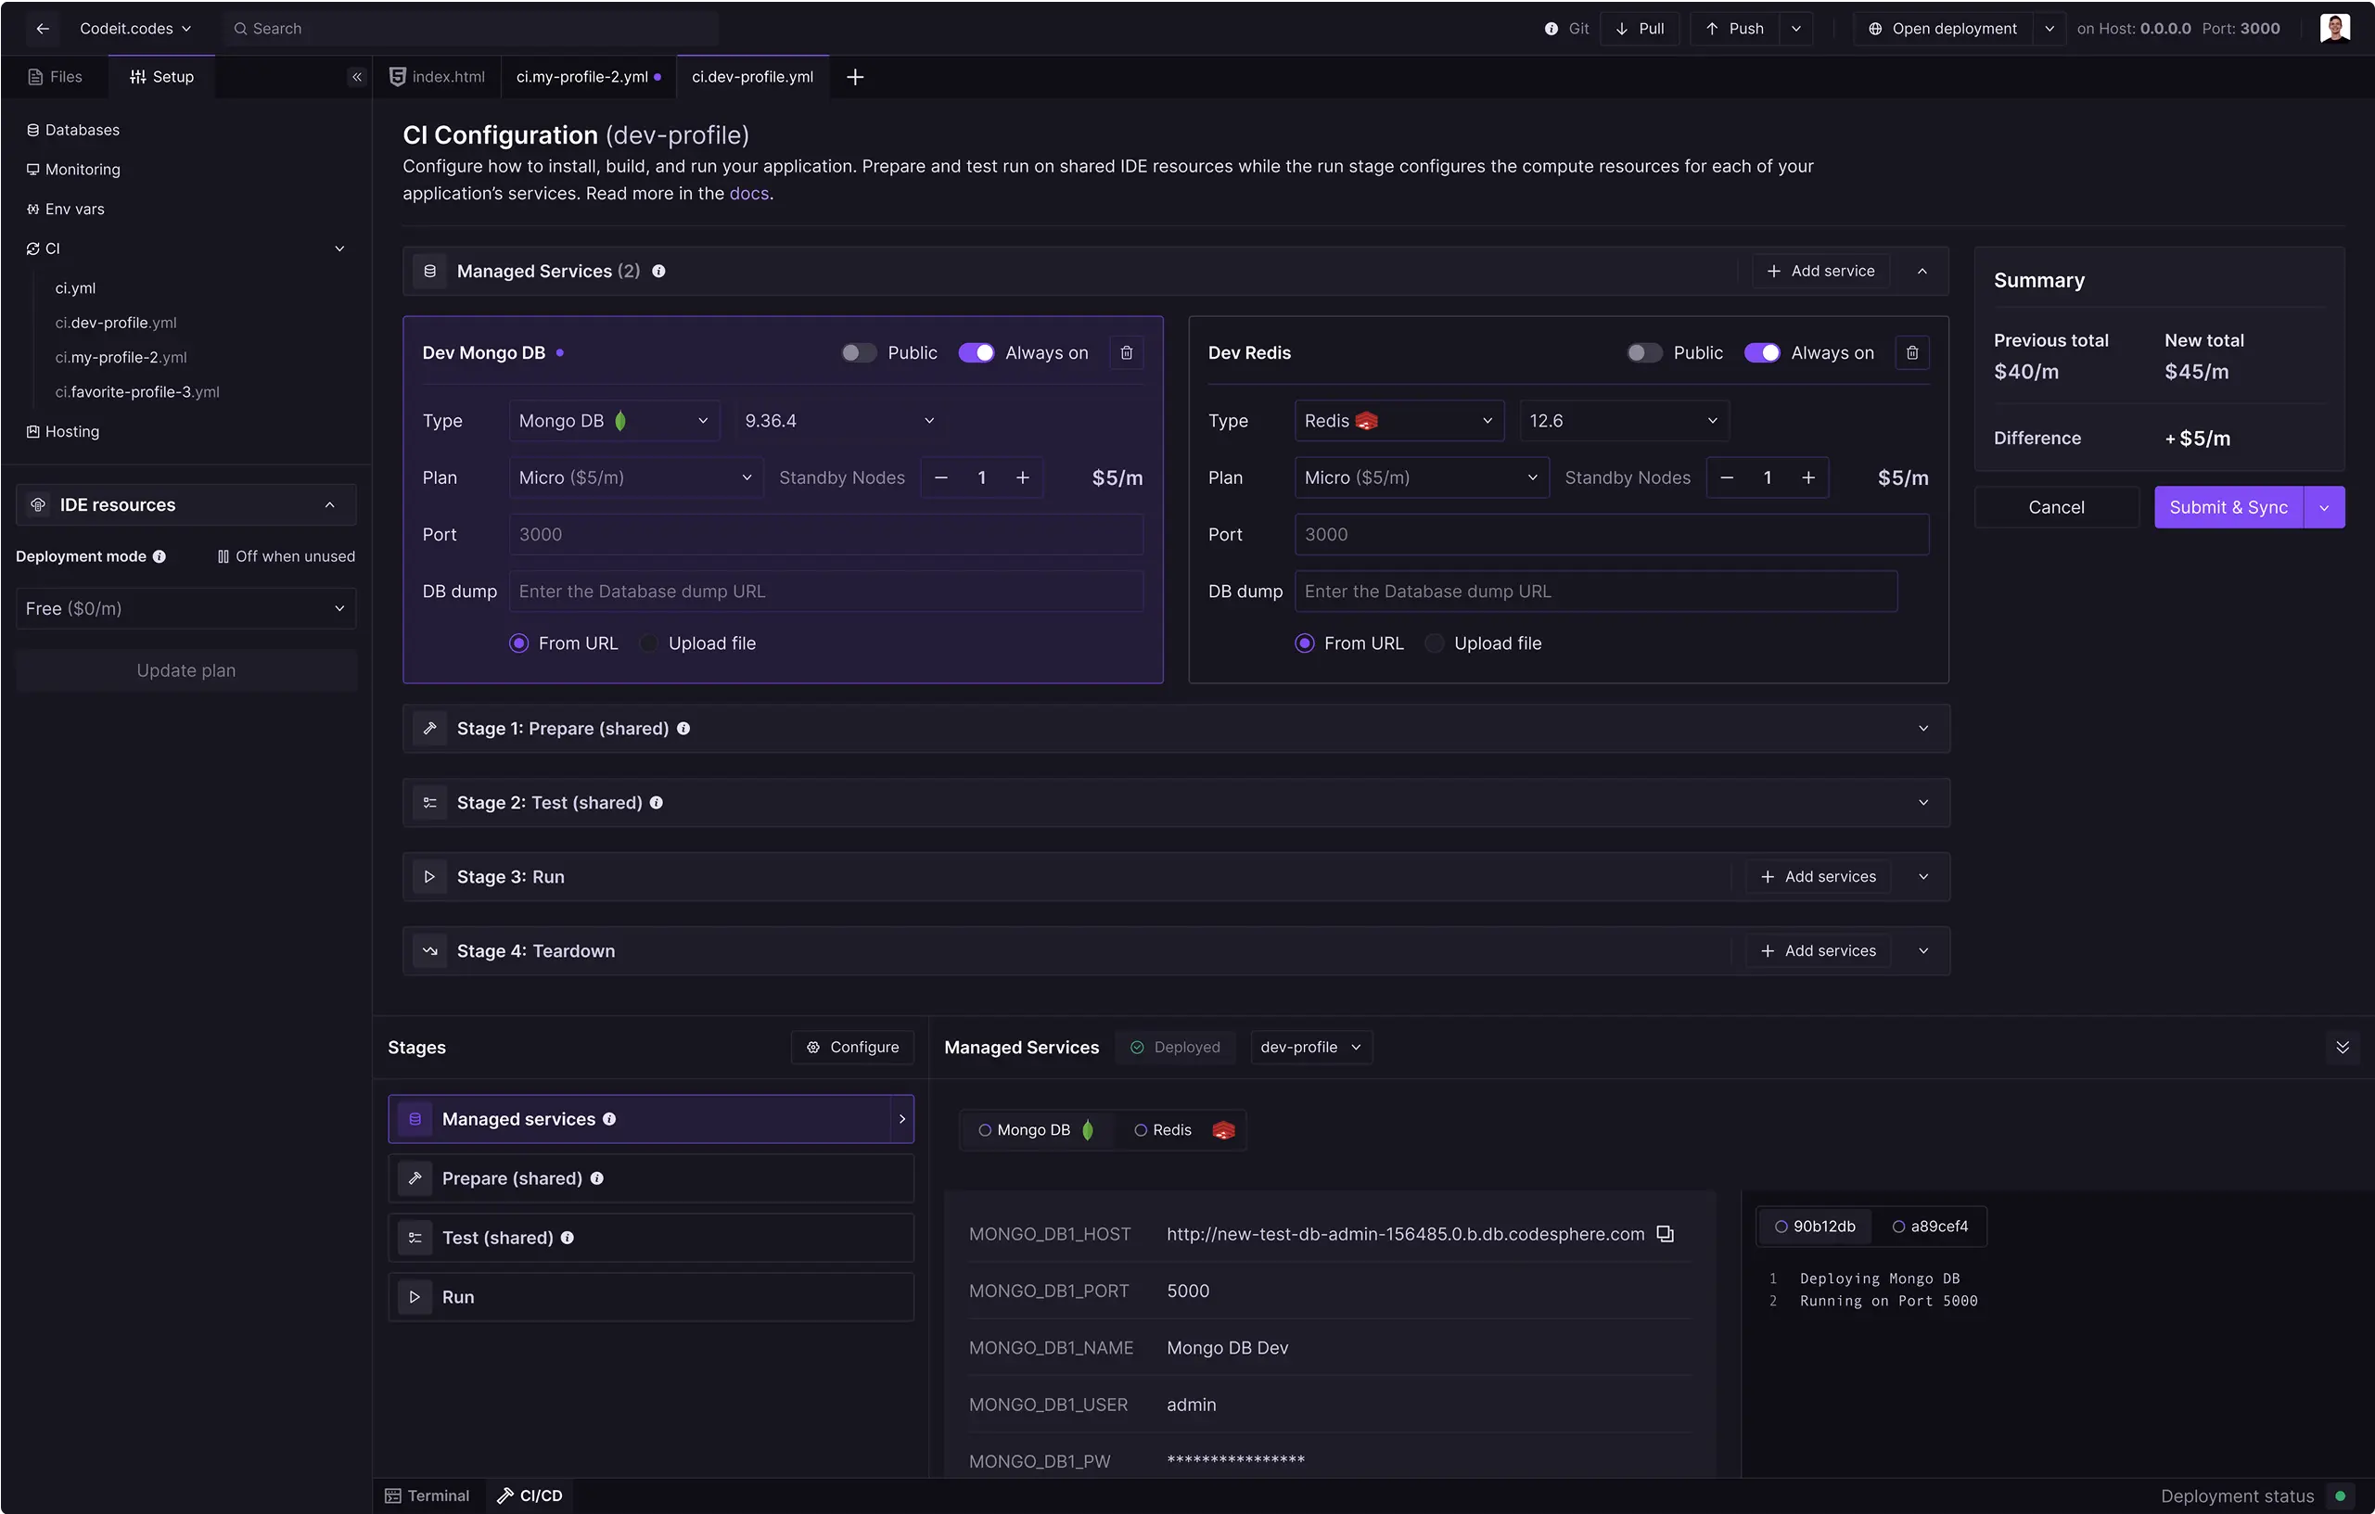Viewport: 2375px width, 1514px height.
Task: Select Upload file option for Mongo DB dump
Action: click(x=649, y=643)
